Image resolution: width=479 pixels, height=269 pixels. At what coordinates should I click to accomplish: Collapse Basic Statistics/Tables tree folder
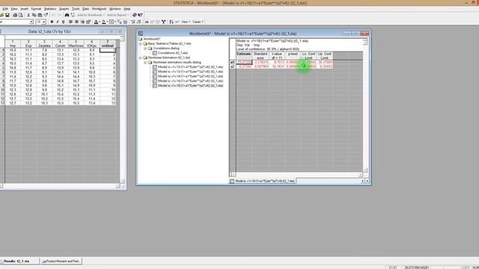click(x=141, y=43)
